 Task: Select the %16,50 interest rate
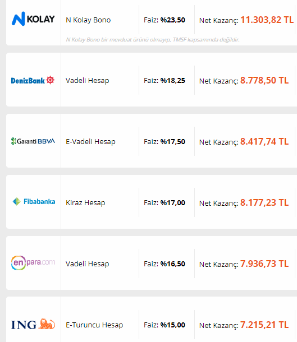[173, 264]
